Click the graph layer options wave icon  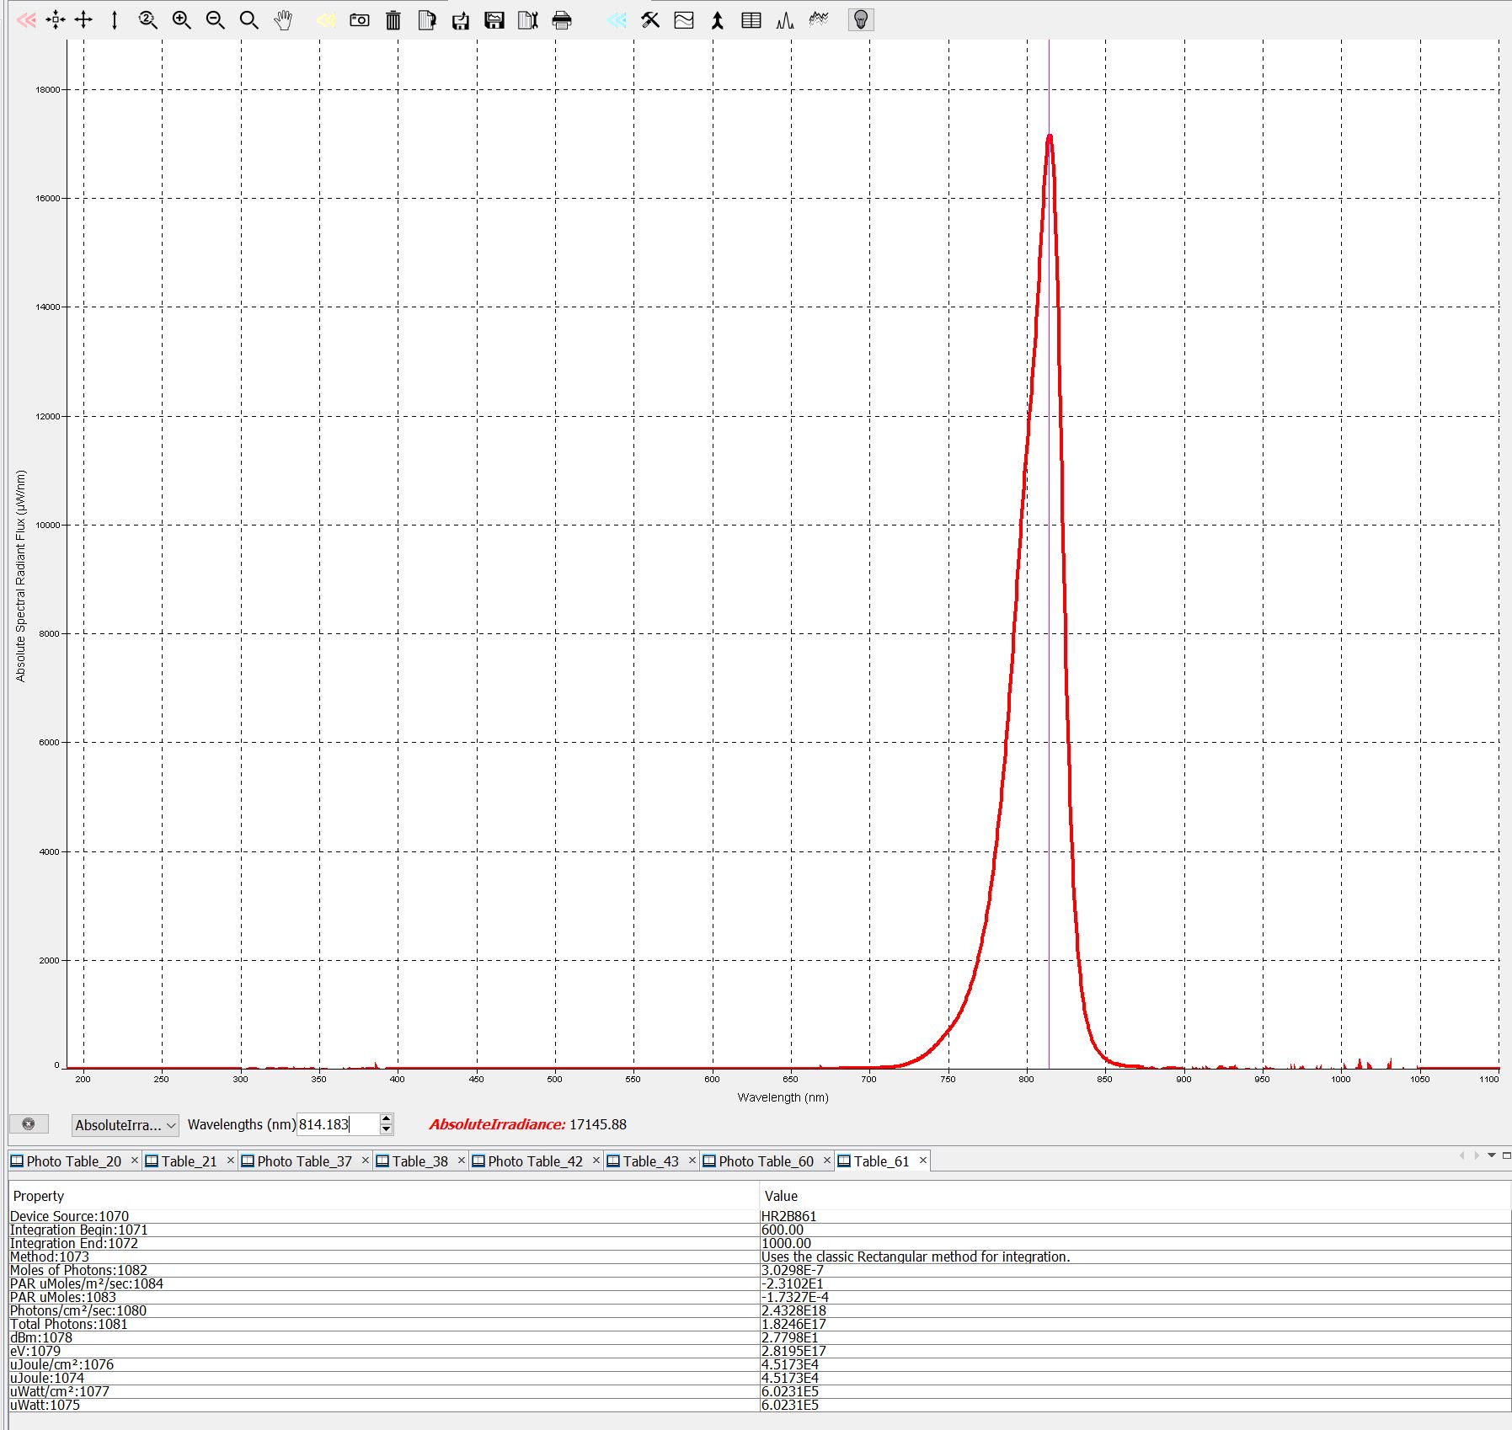click(684, 20)
